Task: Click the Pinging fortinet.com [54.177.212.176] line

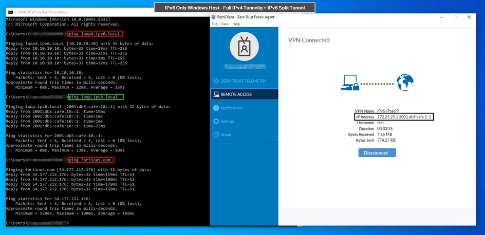Action: click(x=79, y=169)
